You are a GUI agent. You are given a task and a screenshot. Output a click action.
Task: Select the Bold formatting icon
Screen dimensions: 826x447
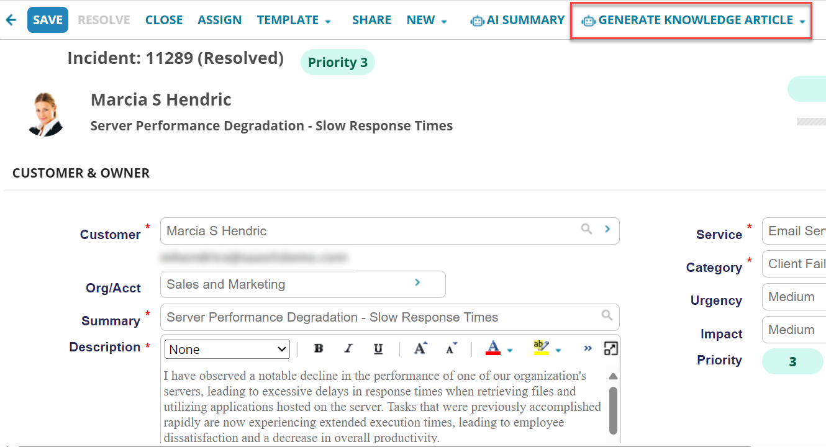tap(318, 348)
